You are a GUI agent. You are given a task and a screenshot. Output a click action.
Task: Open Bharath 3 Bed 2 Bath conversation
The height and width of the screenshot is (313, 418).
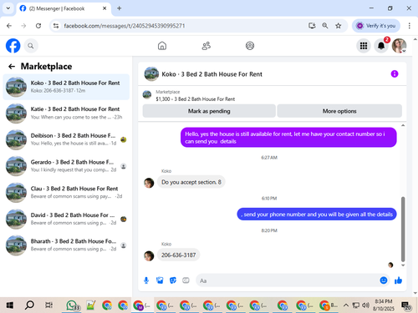tap(66, 245)
